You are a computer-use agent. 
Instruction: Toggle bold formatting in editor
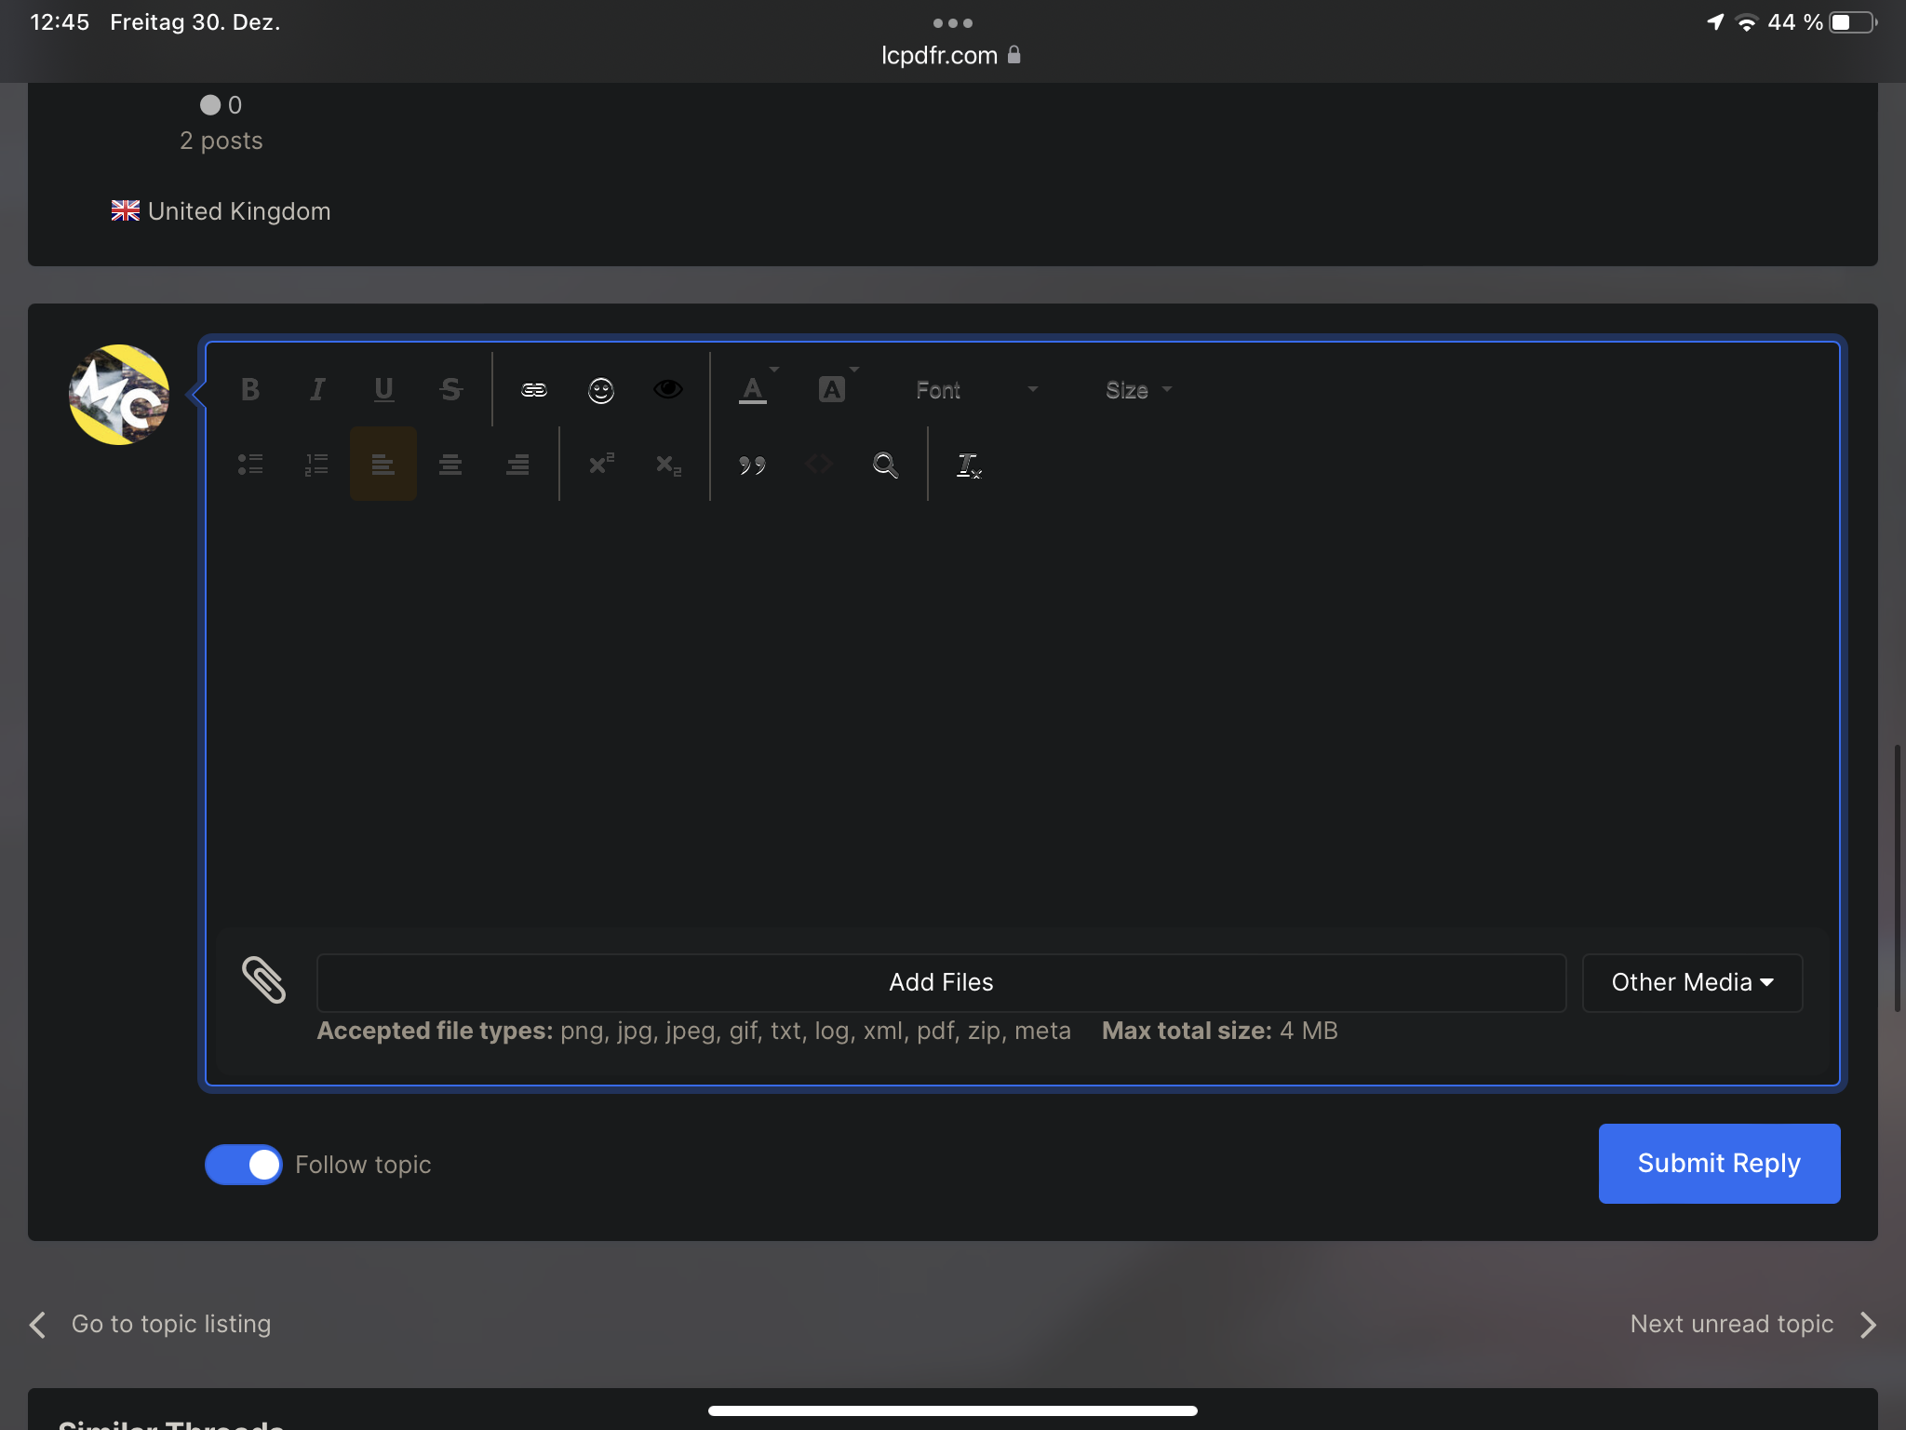249,389
